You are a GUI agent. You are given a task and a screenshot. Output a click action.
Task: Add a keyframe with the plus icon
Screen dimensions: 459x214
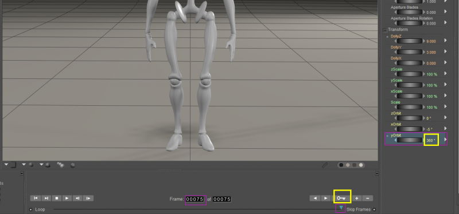(x=356, y=199)
